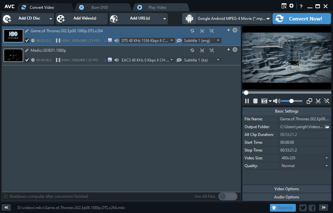Open the magic wand effects for Medici.S03E01

pos(211,50)
